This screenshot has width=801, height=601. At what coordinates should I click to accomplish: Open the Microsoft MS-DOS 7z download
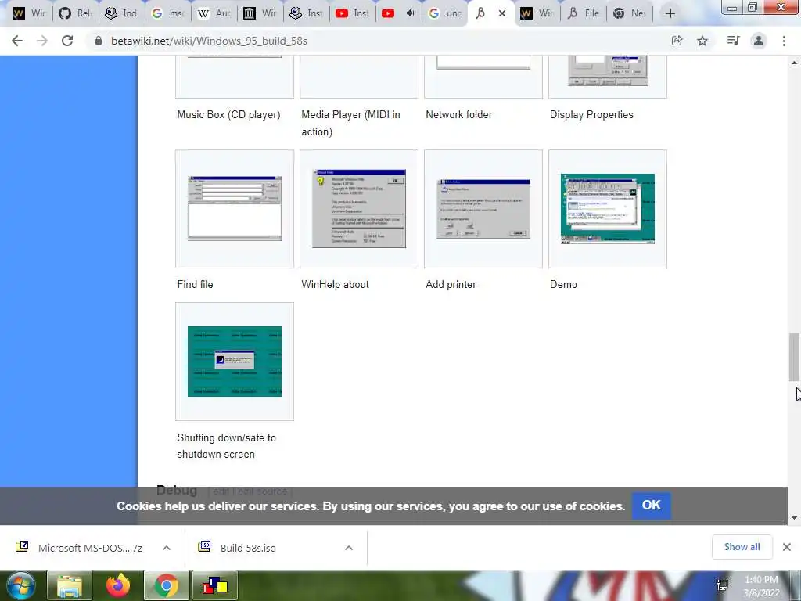[91, 548]
